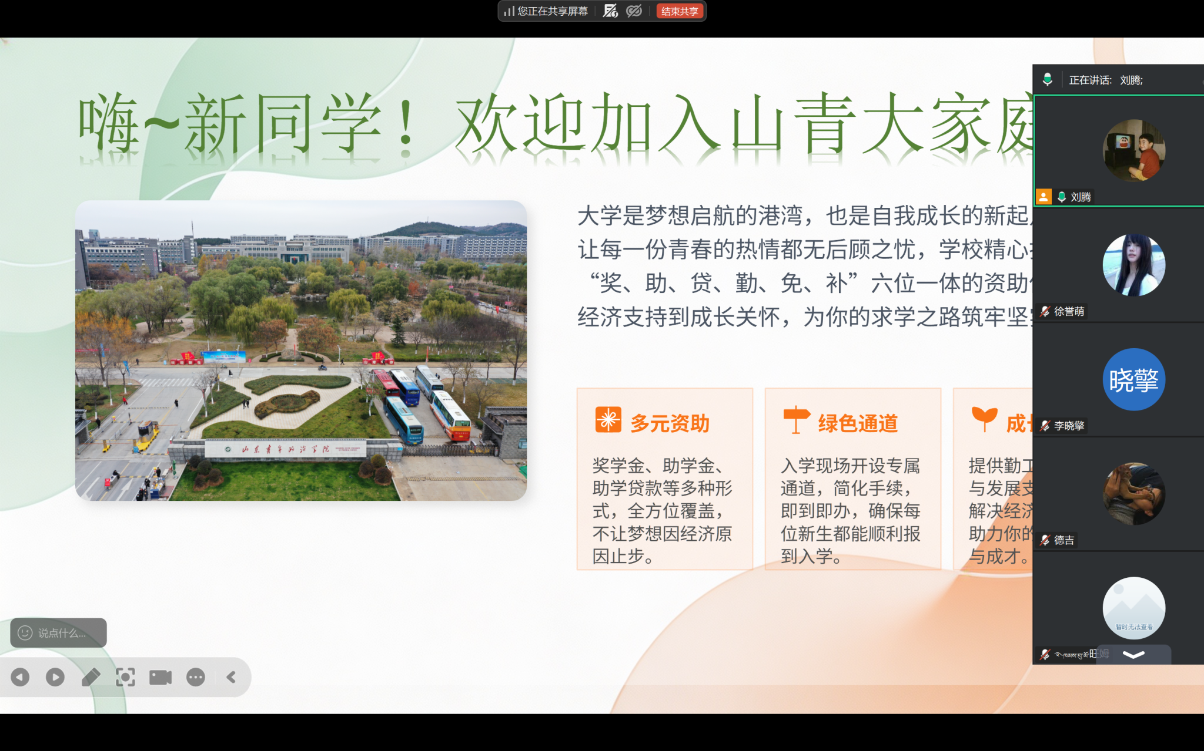Click the paragraph line starting 大学是梦想启航的港湾
This screenshot has height=751, width=1204.
pos(805,216)
